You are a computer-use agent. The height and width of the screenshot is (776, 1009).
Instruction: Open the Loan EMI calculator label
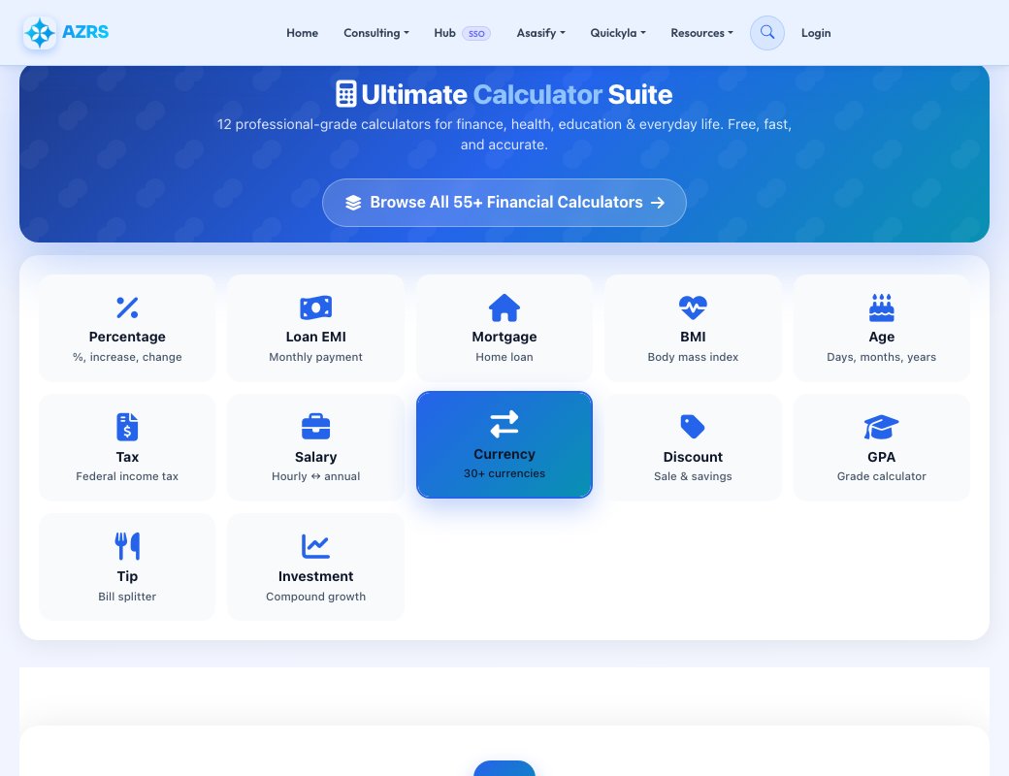[316, 337]
